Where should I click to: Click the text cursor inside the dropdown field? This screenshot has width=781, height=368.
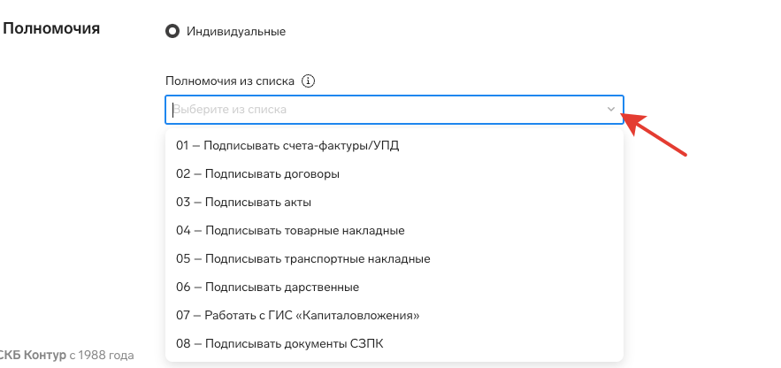(172, 110)
